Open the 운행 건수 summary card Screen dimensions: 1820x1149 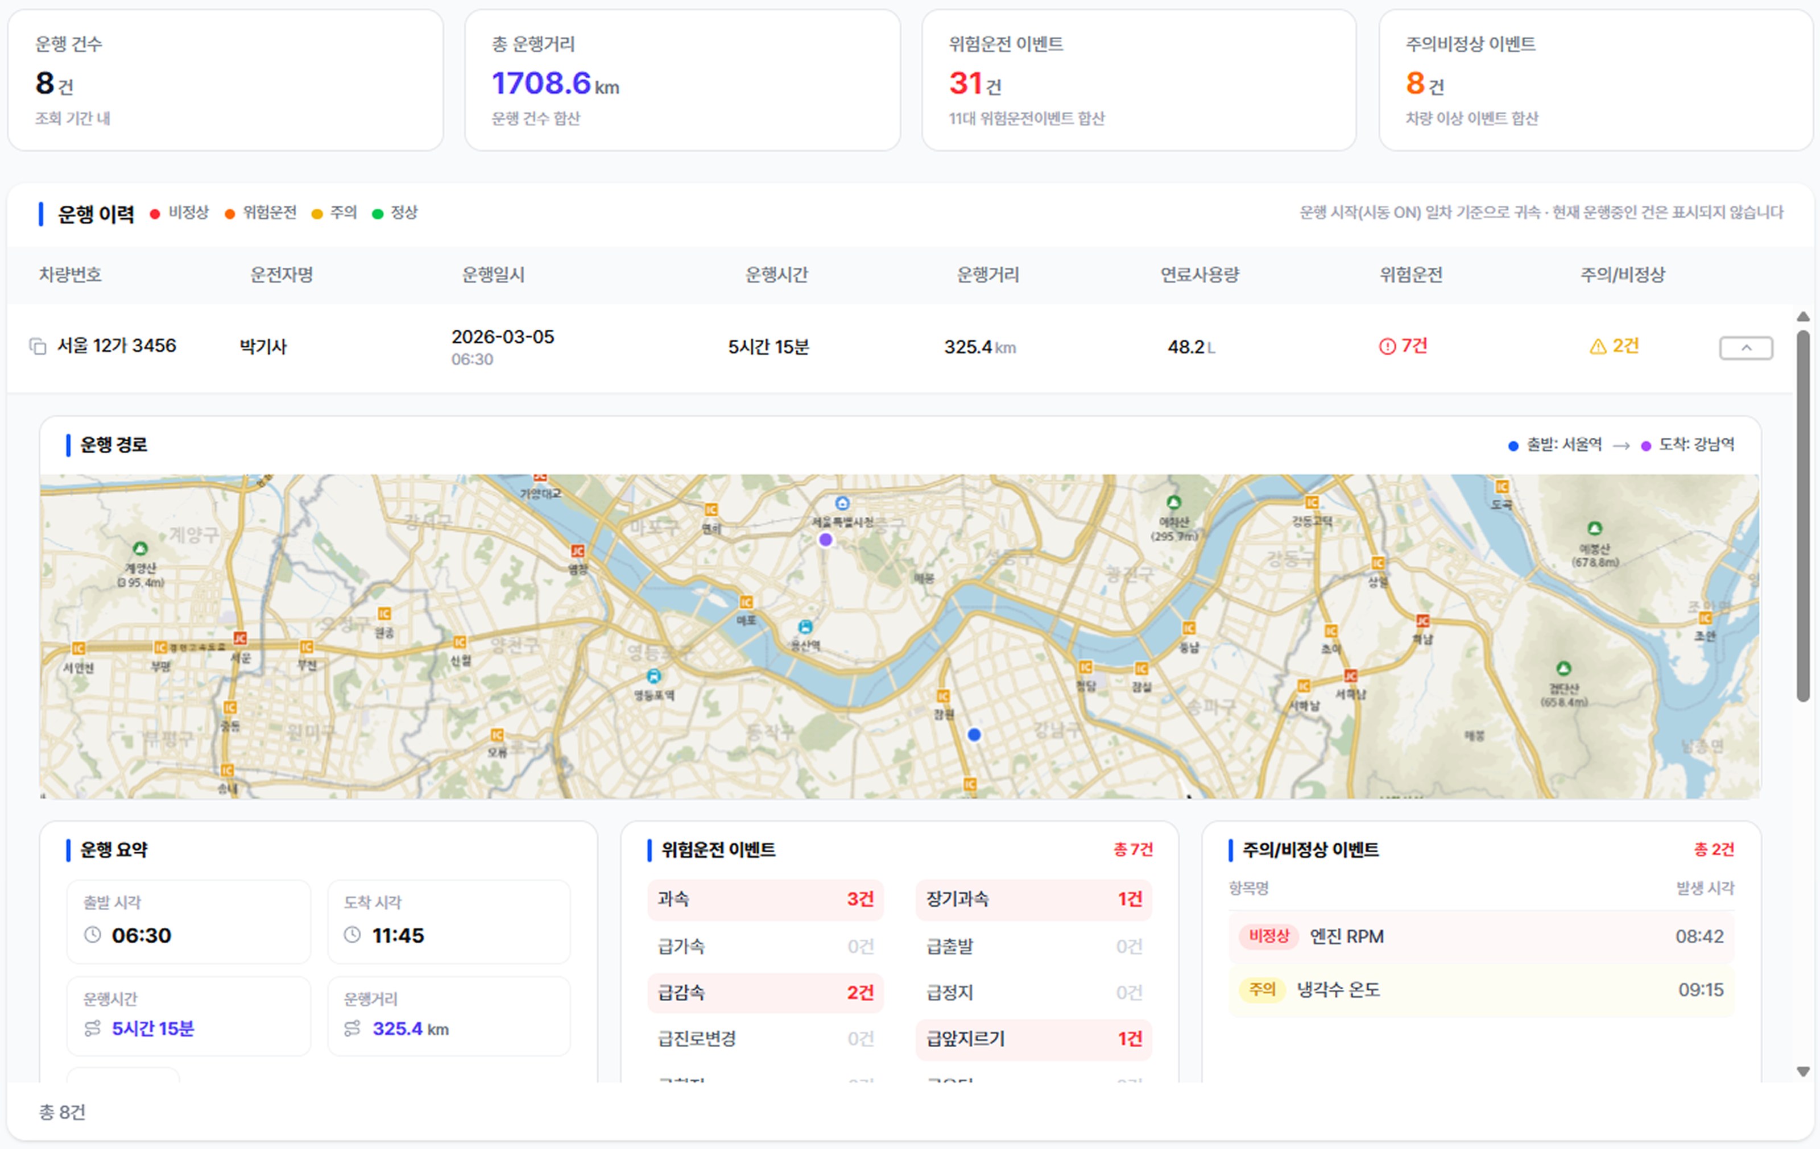click(225, 80)
